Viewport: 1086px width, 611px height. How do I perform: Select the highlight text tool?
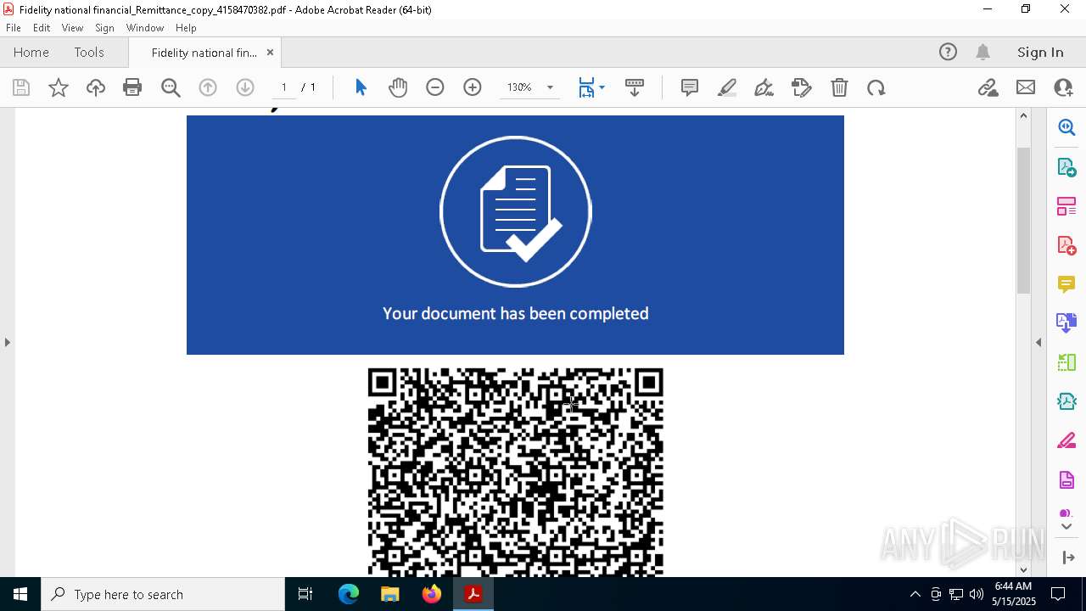[x=727, y=87]
